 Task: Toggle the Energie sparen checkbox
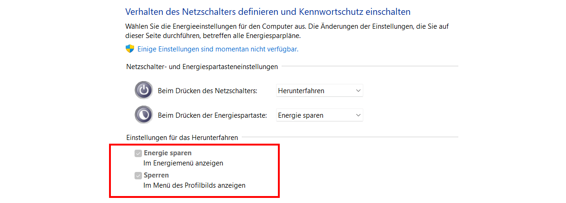138,153
